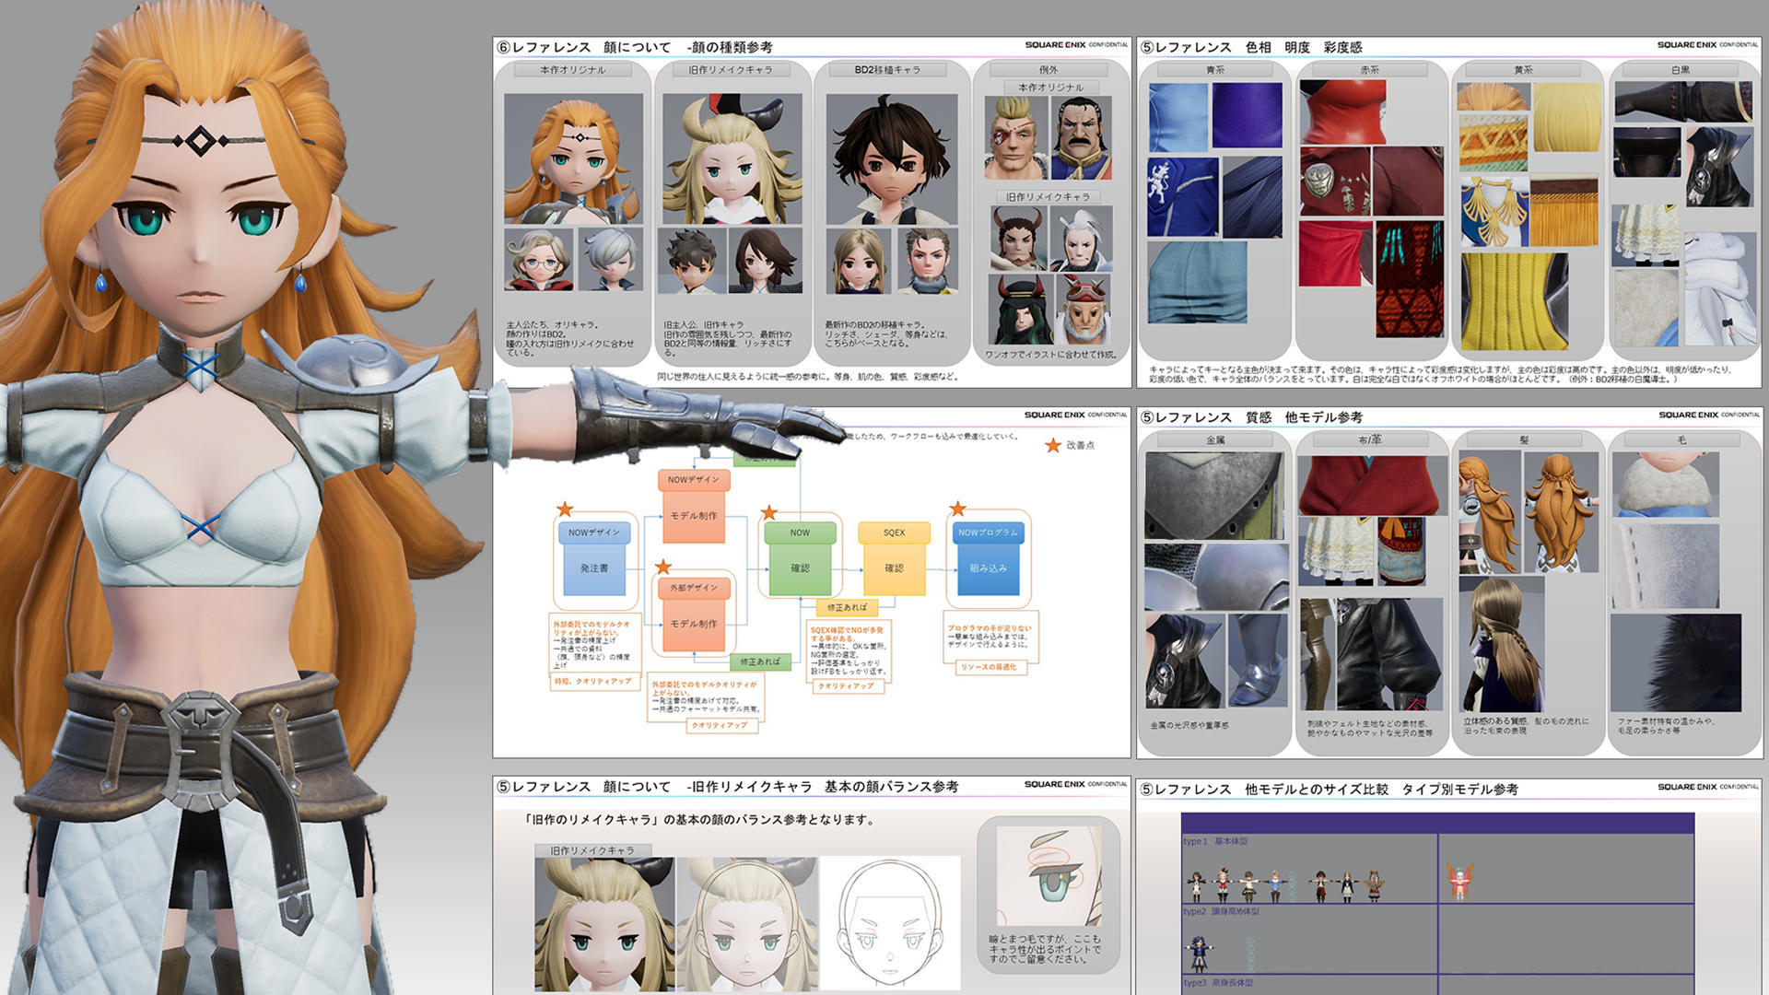Select the metal shoulder plate thumbnail under 金属

coord(1214,496)
